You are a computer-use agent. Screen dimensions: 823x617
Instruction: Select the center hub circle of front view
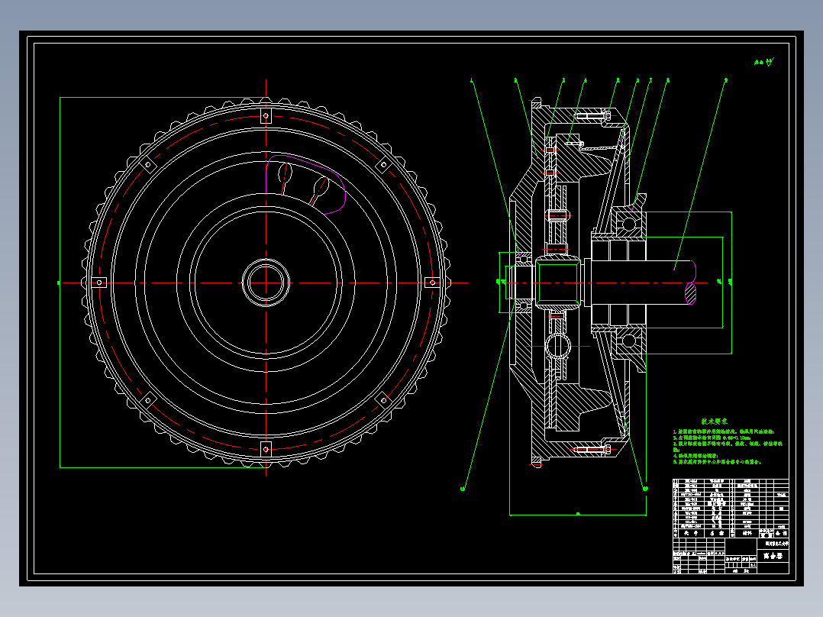(266, 283)
